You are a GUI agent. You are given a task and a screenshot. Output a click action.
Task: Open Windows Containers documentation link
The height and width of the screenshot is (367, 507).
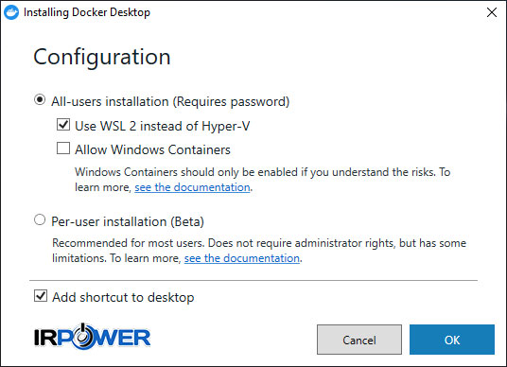click(x=192, y=187)
